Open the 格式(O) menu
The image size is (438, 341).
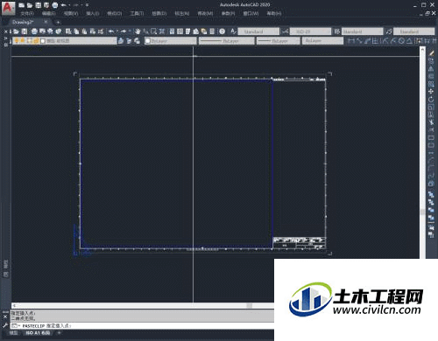pos(115,13)
